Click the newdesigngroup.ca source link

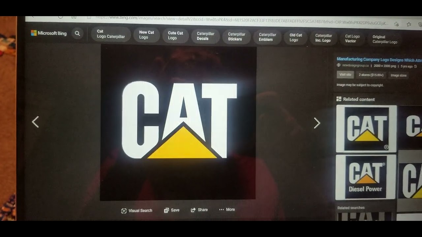pyautogui.click(x=355, y=66)
